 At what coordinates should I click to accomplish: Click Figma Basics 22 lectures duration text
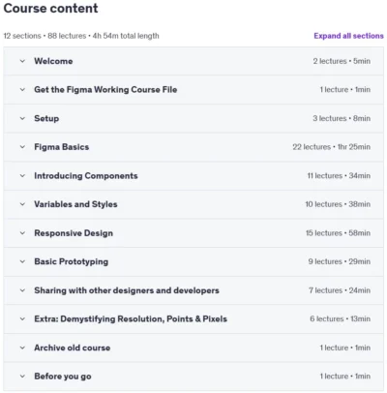tap(331, 147)
